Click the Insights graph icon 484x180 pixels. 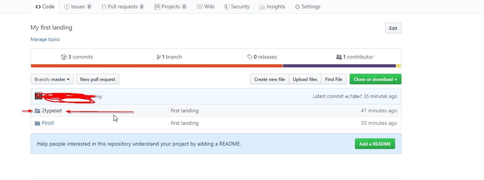click(262, 7)
